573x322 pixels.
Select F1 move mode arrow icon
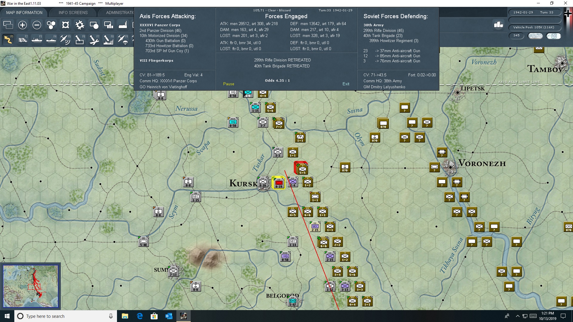(x=8, y=39)
